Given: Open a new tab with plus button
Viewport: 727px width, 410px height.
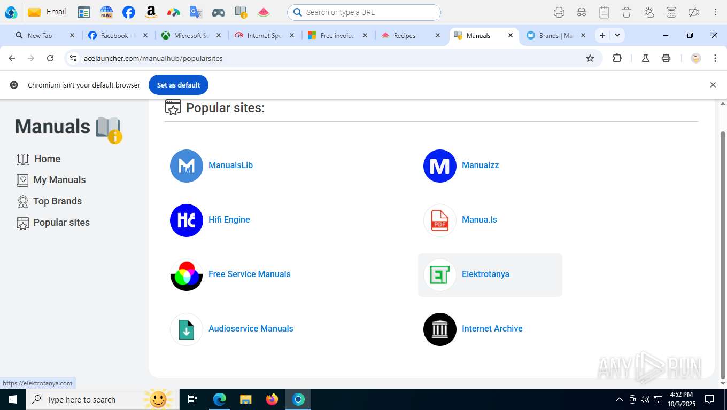Looking at the screenshot, I should pos(602,36).
